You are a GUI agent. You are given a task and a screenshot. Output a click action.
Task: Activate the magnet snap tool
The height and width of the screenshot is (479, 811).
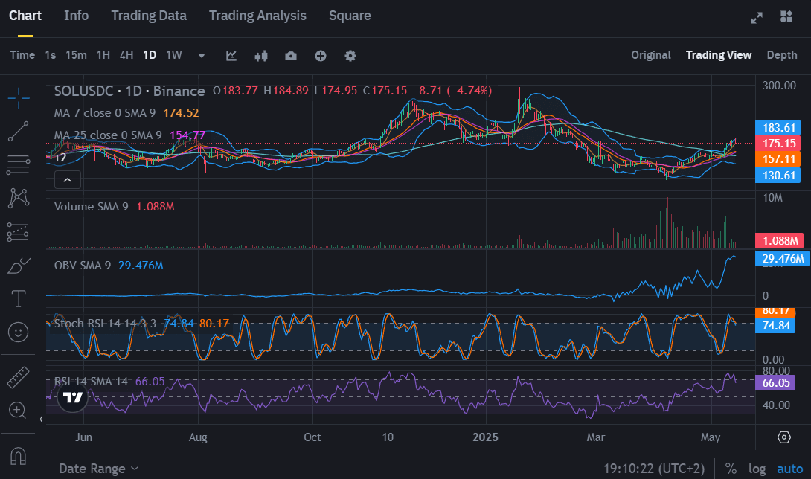tap(19, 454)
